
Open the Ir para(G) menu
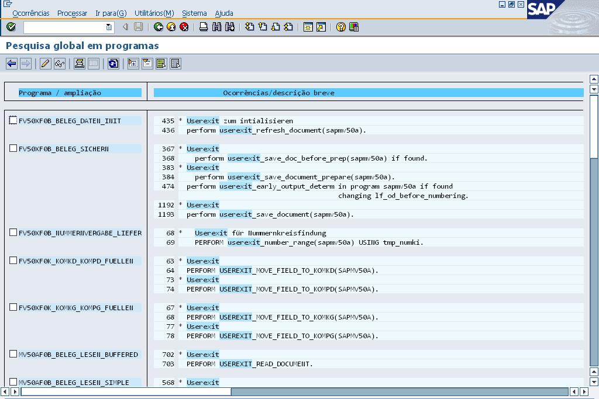click(111, 13)
